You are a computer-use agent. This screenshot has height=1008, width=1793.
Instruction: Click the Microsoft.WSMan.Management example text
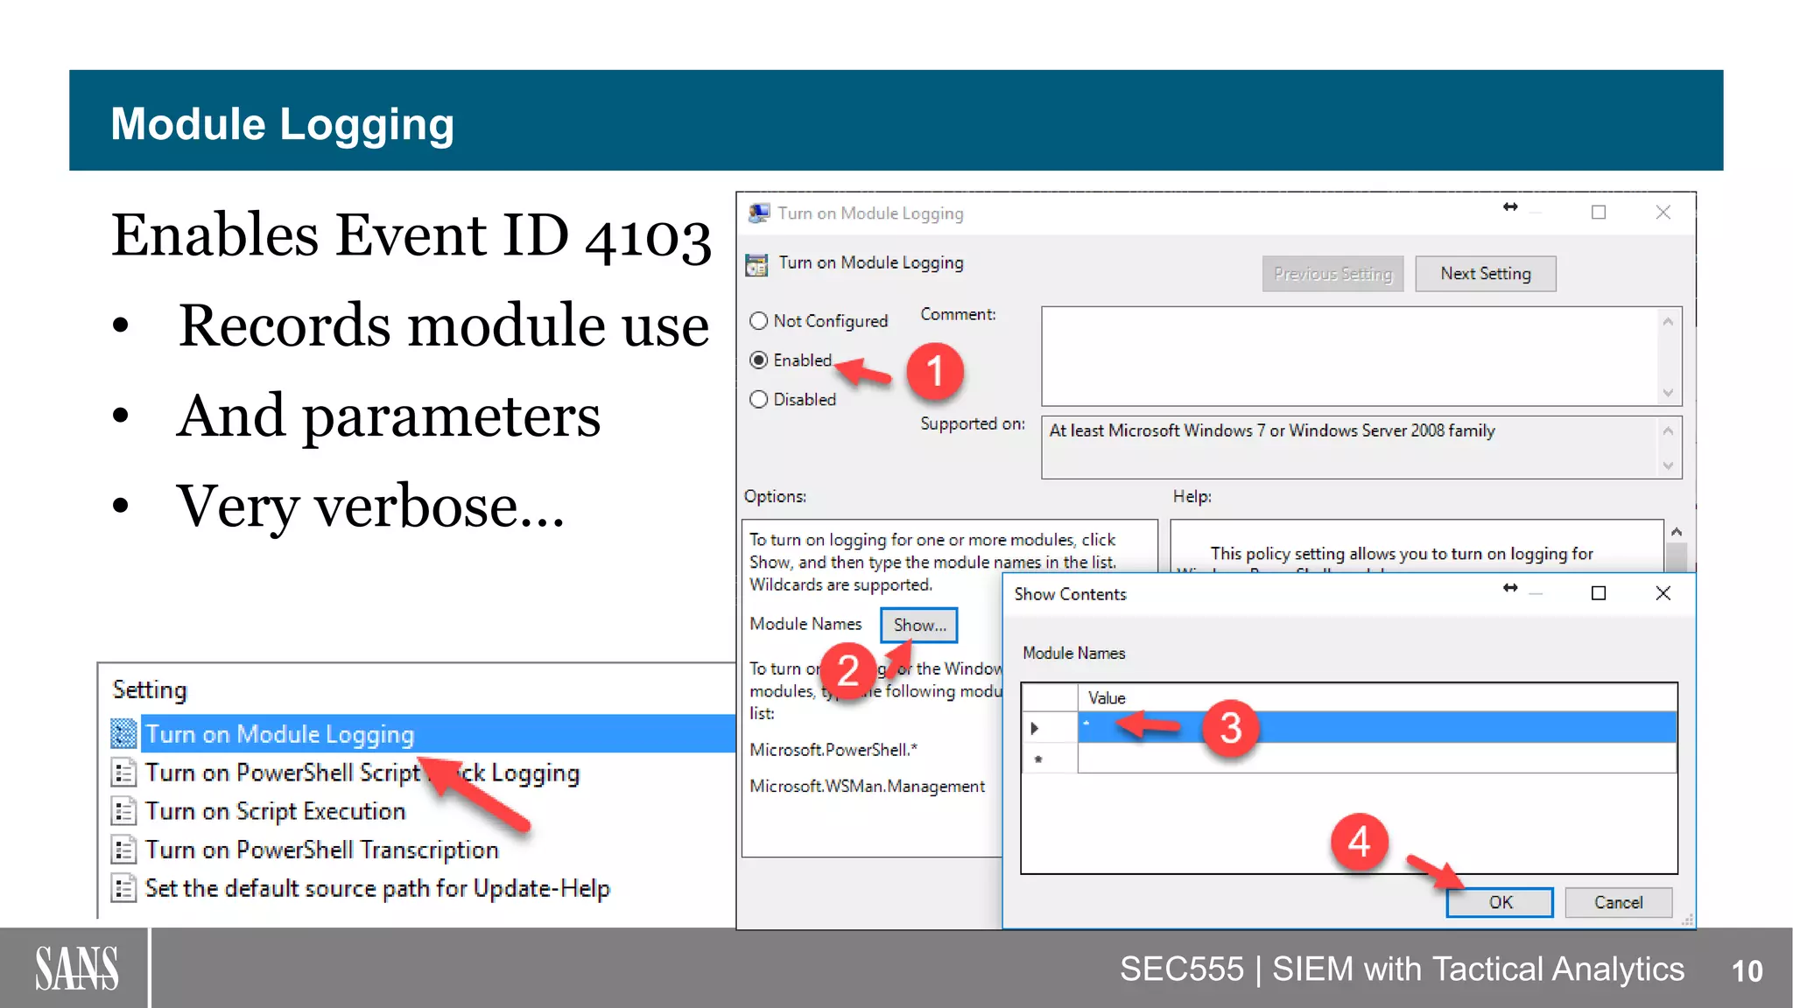pyautogui.click(x=868, y=787)
